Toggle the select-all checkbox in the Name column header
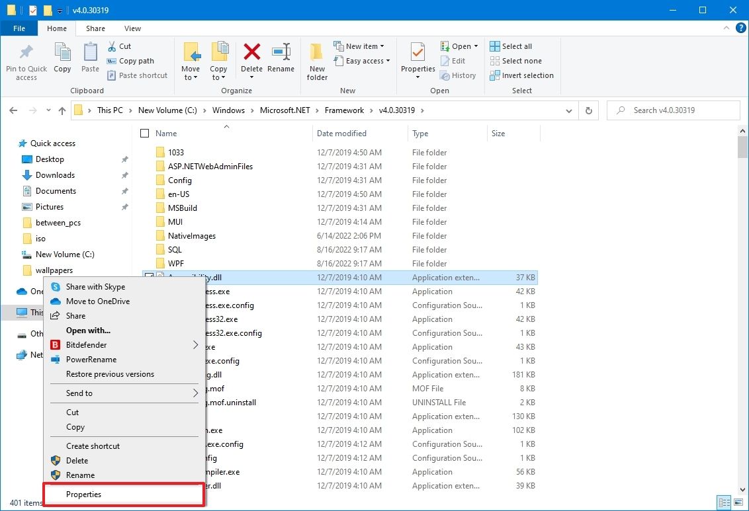This screenshot has width=749, height=511. [x=144, y=133]
